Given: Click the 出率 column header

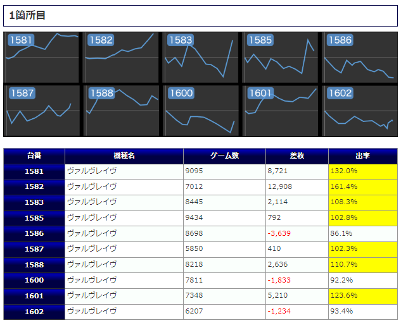Looking at the screenshot, I should (363, 155).
